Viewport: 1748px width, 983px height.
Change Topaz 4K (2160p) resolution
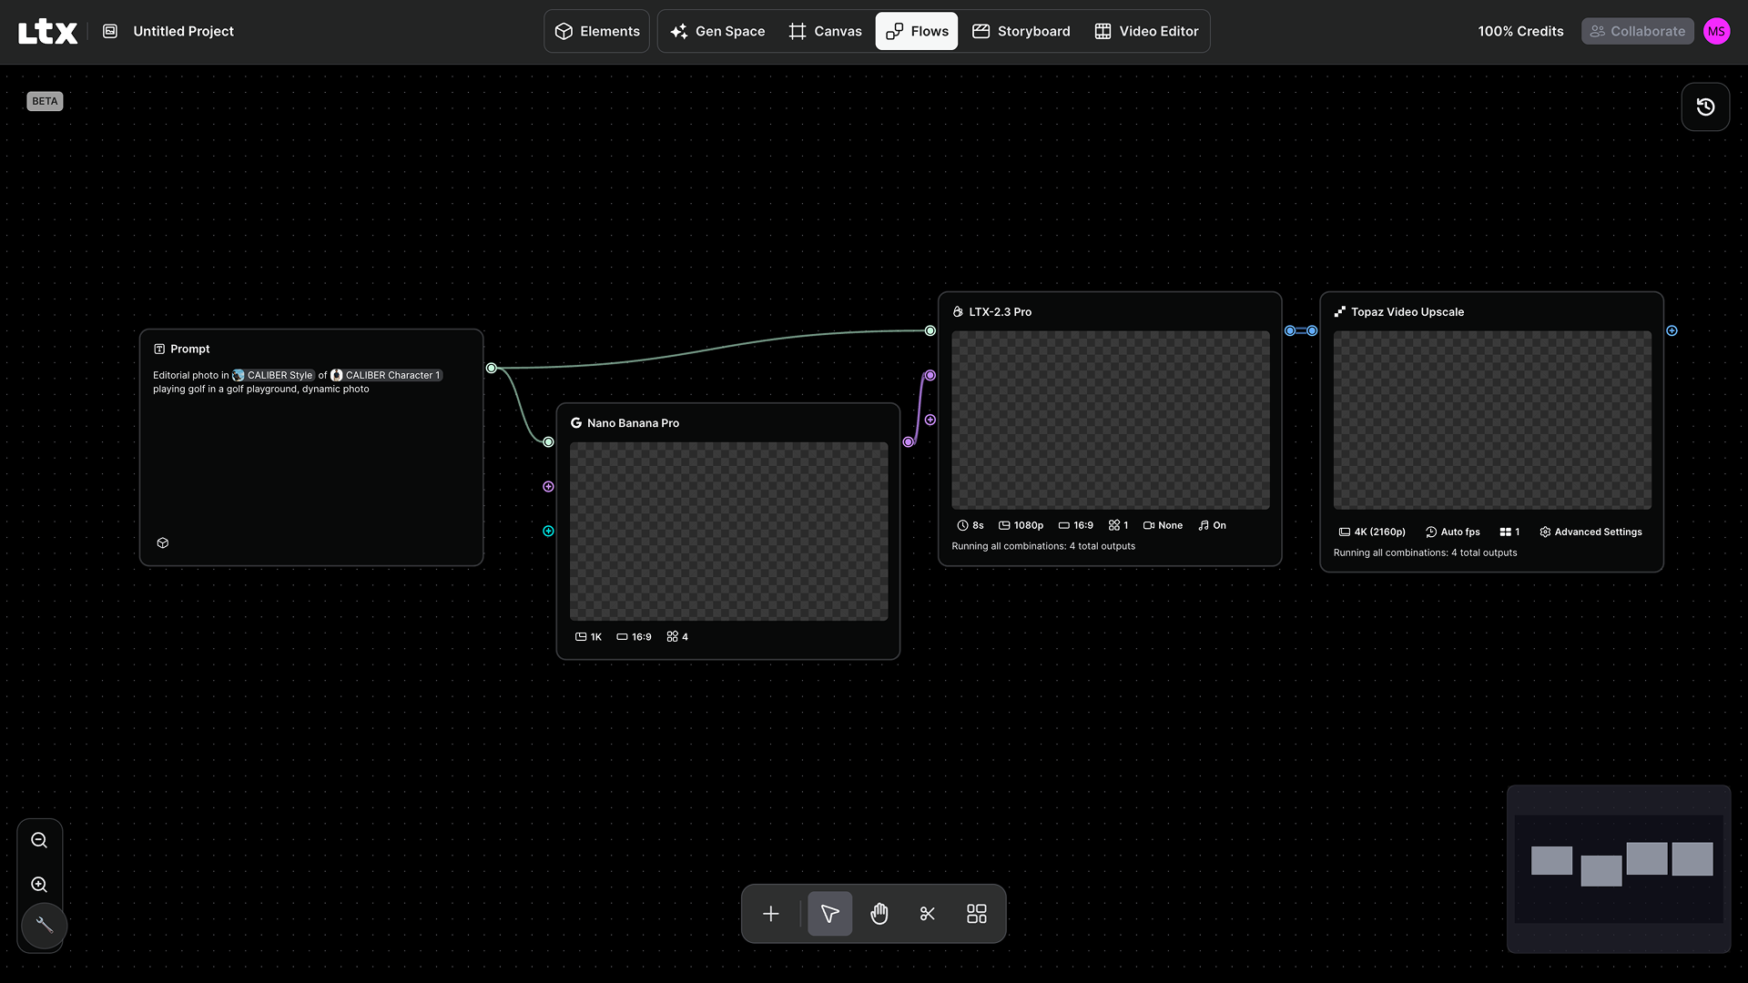click(1372, 532)
